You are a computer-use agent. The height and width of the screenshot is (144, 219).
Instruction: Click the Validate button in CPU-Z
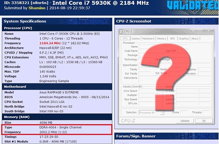coord(185,121)
